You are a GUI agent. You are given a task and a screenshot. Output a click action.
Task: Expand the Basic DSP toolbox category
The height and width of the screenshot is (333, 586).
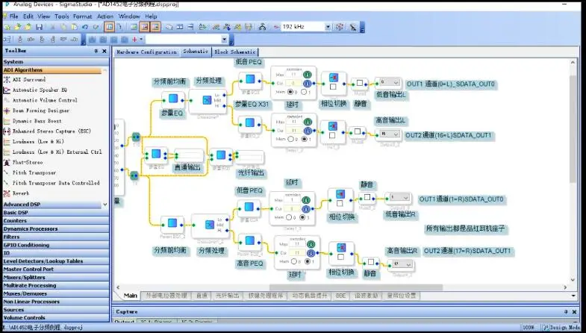pos(56,213)
